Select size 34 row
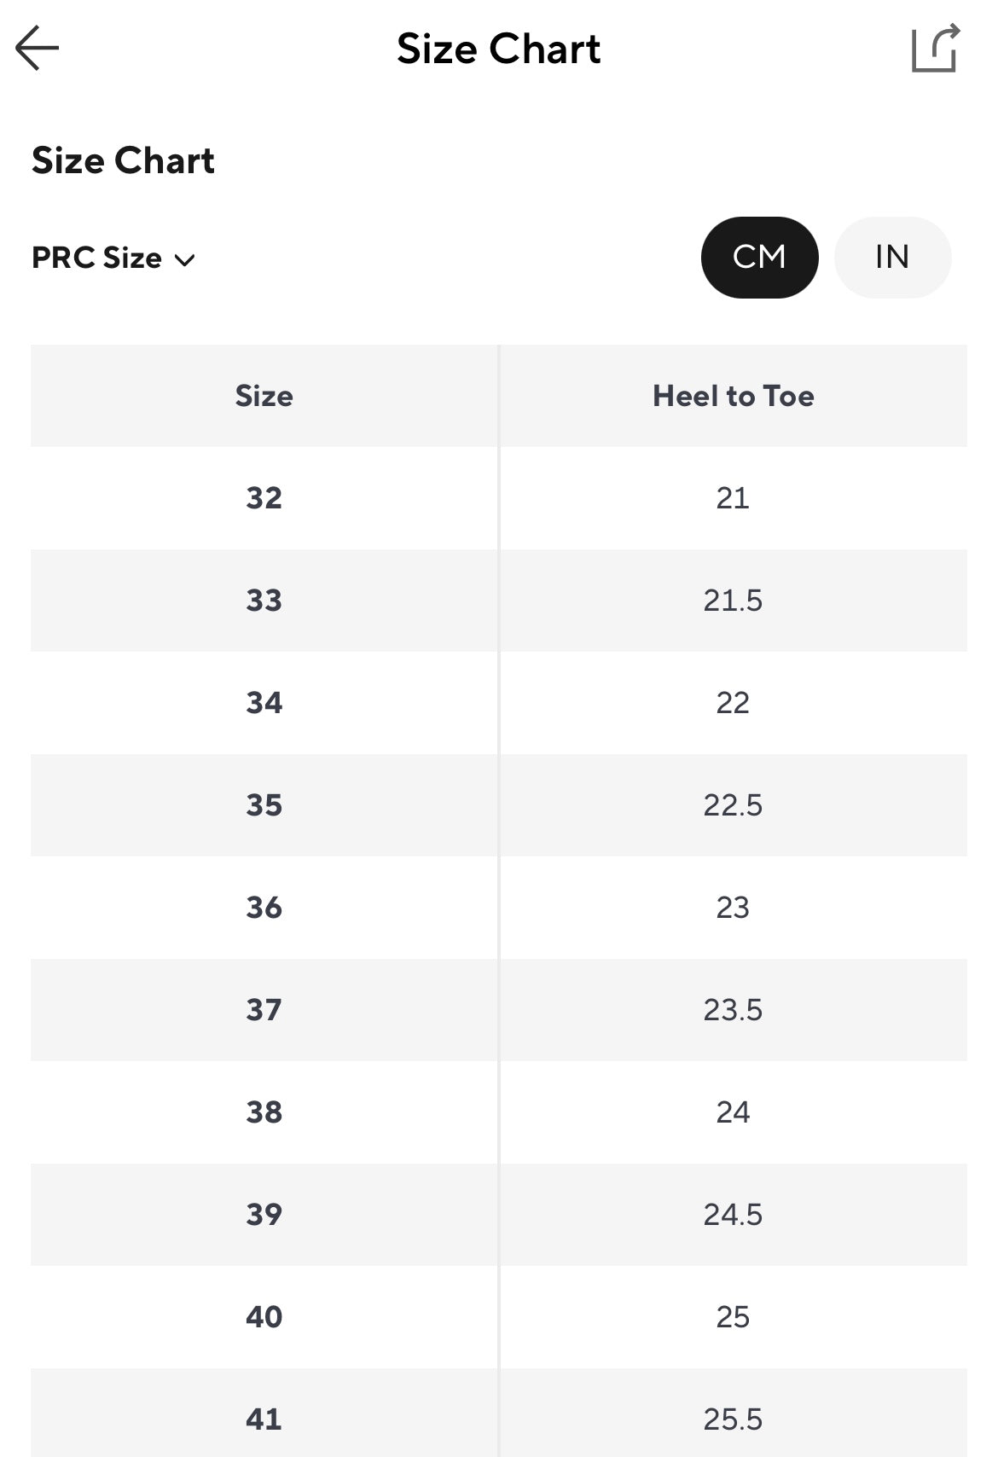Screen dimensions: 998x1457 (264, 703)
